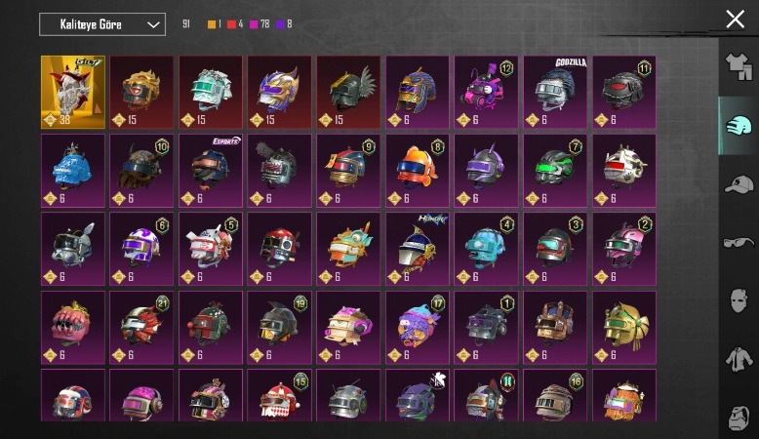Close the inventory with the X icon
The height and width of the screenshot is (439, 759).
click(x=736, y=20)
